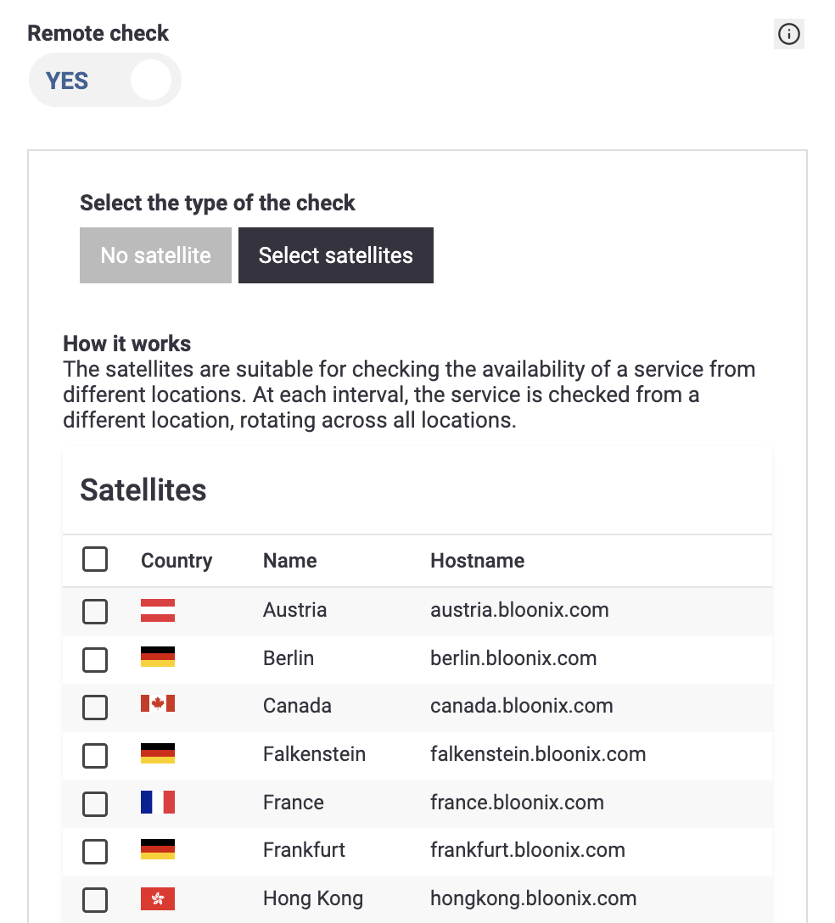Image resolution: width=835 pixels, height=923 pixels.
Task: Check the Canada satellite checkbox
Action: coord(95,708)
